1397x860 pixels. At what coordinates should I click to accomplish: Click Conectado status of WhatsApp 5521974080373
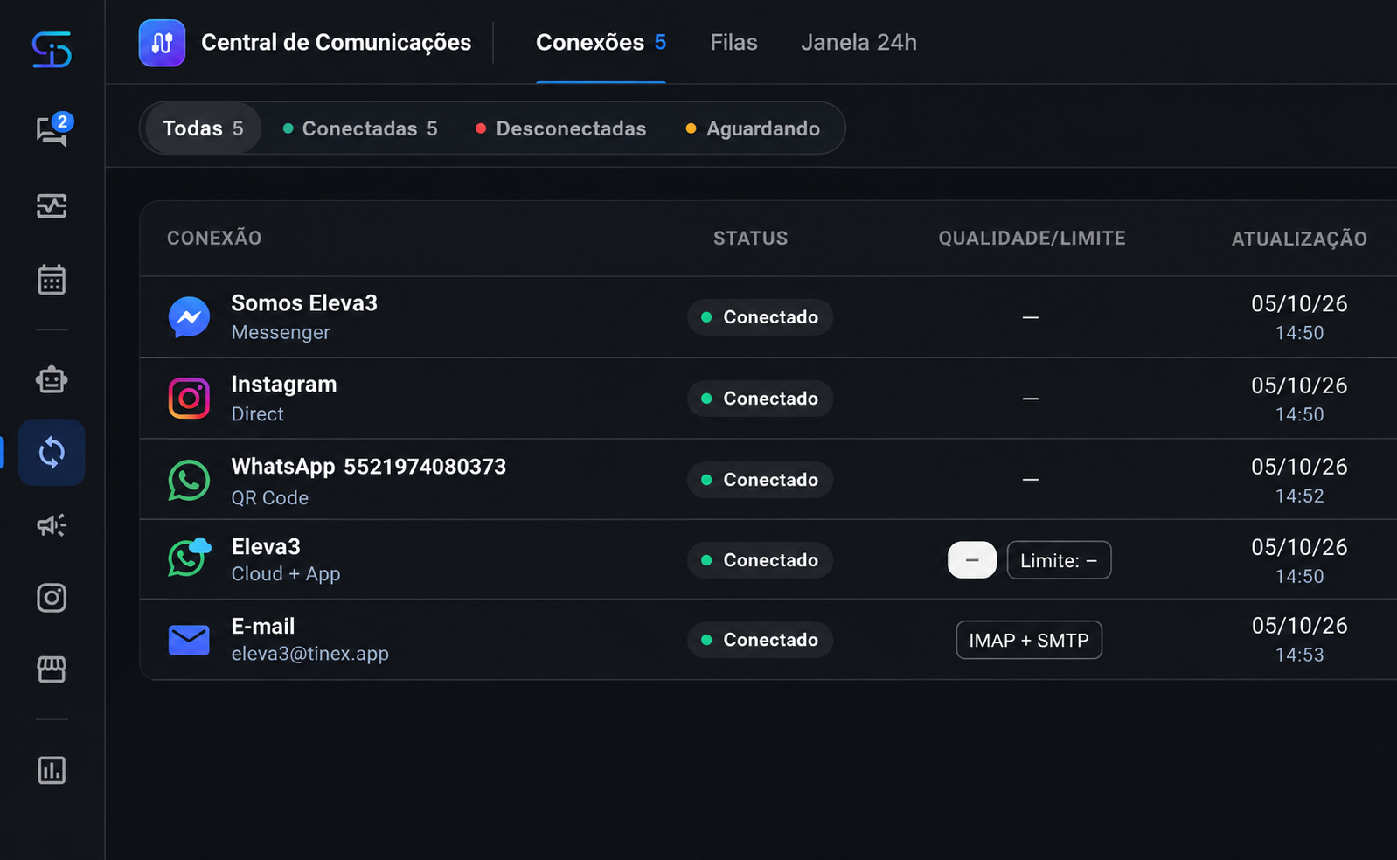760,480
